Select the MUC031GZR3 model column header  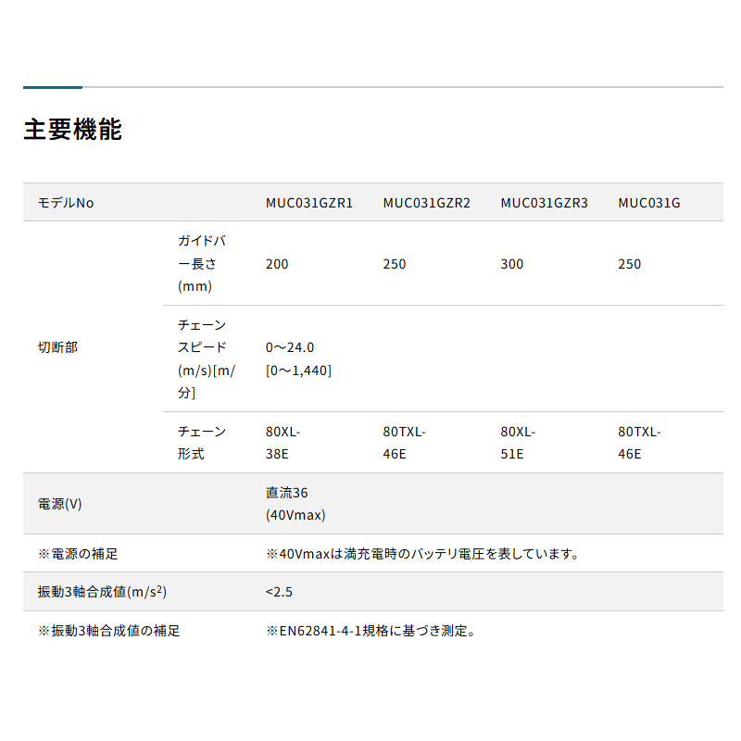545,203
